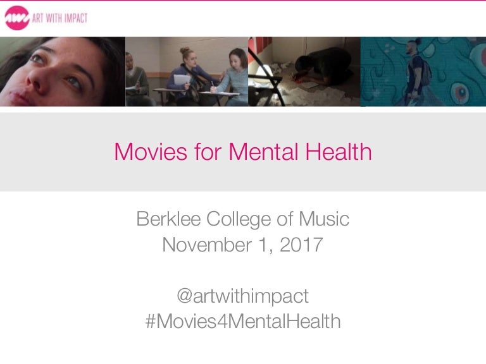The height and width of the screenshot is (364, 486).
Task: Follow the #Movies4MentalHealth hashtag
Action: click(x=243, y=321)
